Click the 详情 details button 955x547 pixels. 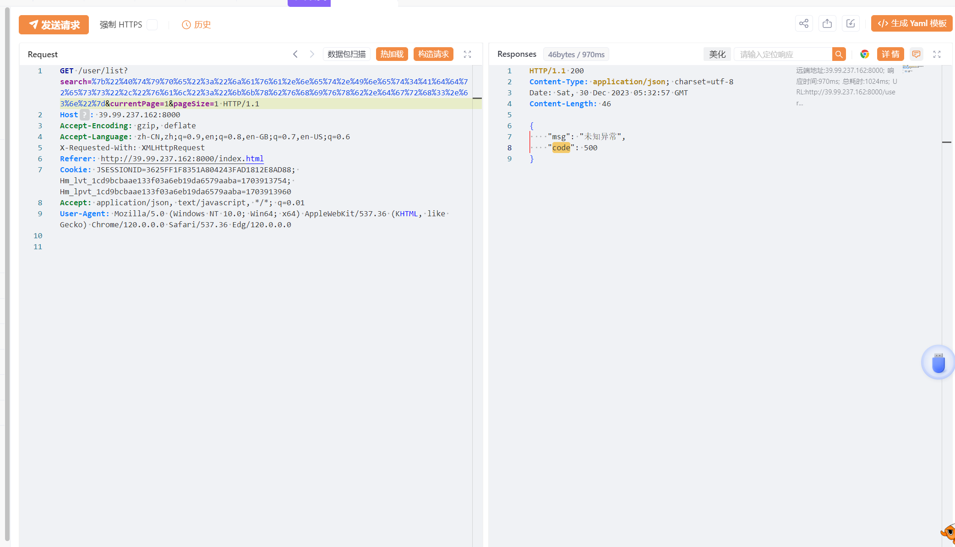coord(890,55)
